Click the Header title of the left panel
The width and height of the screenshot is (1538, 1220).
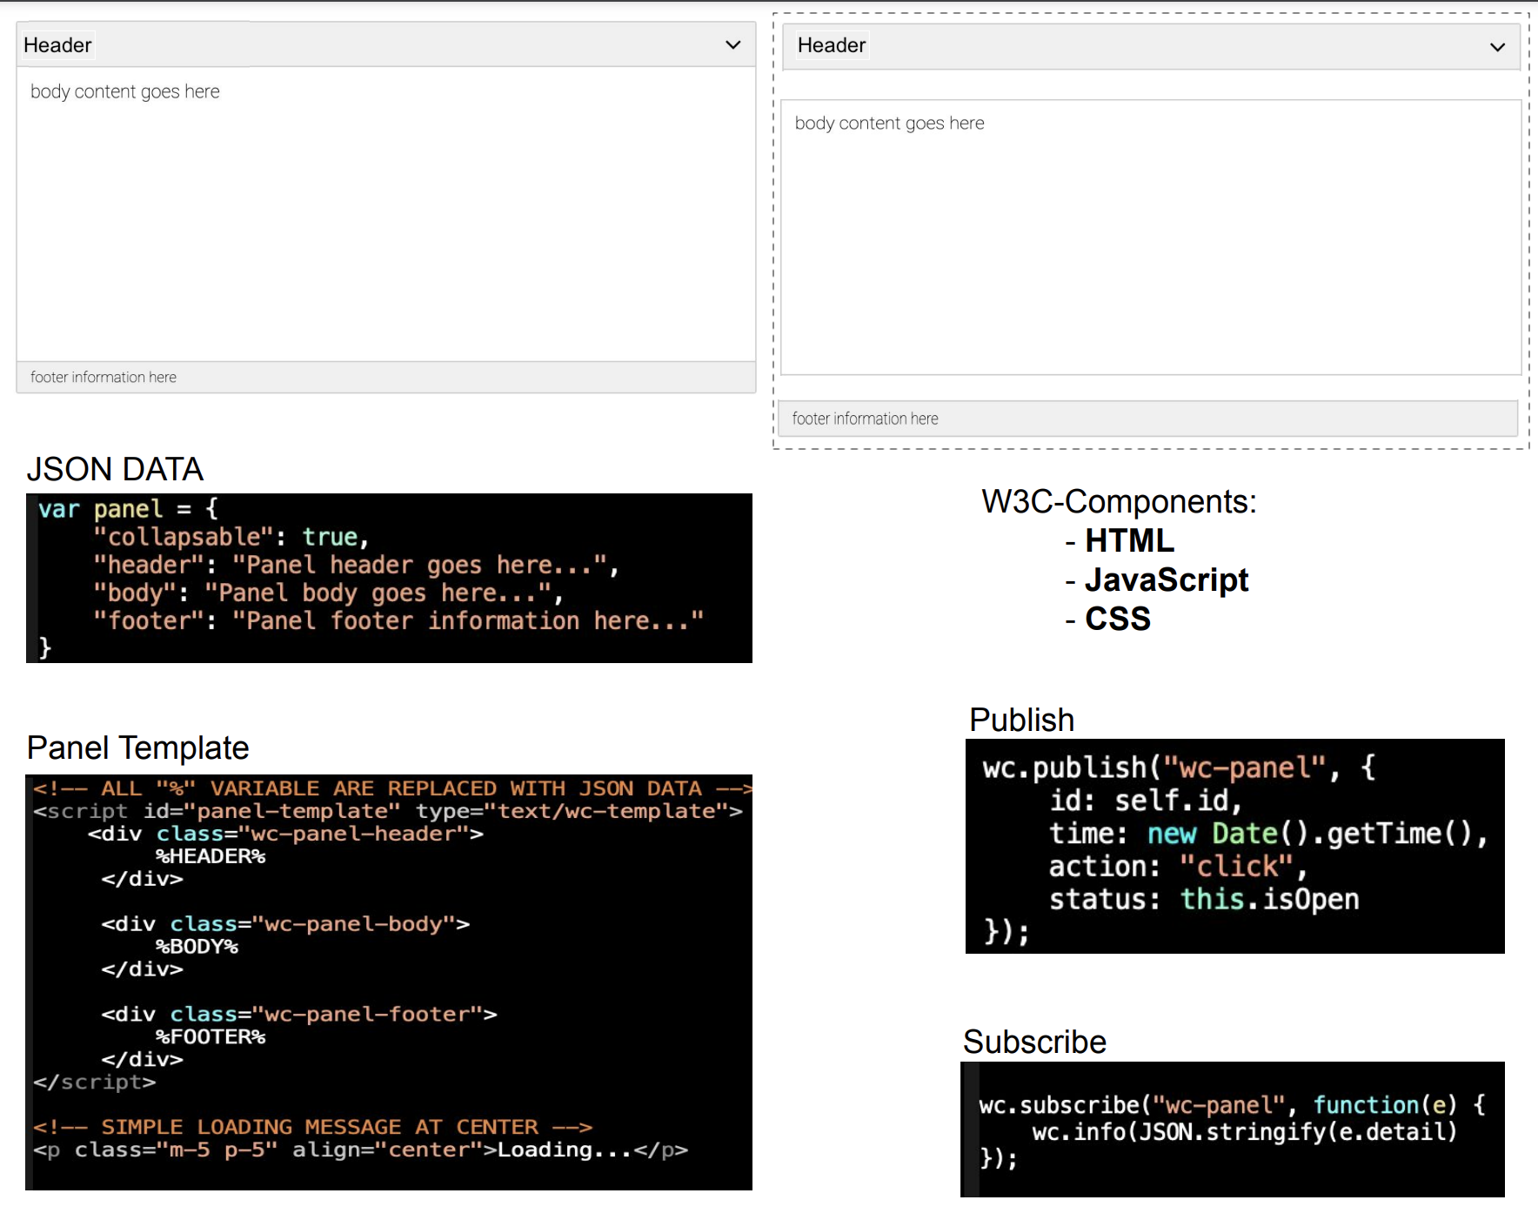pyautogui.click(x=57, y=45)
